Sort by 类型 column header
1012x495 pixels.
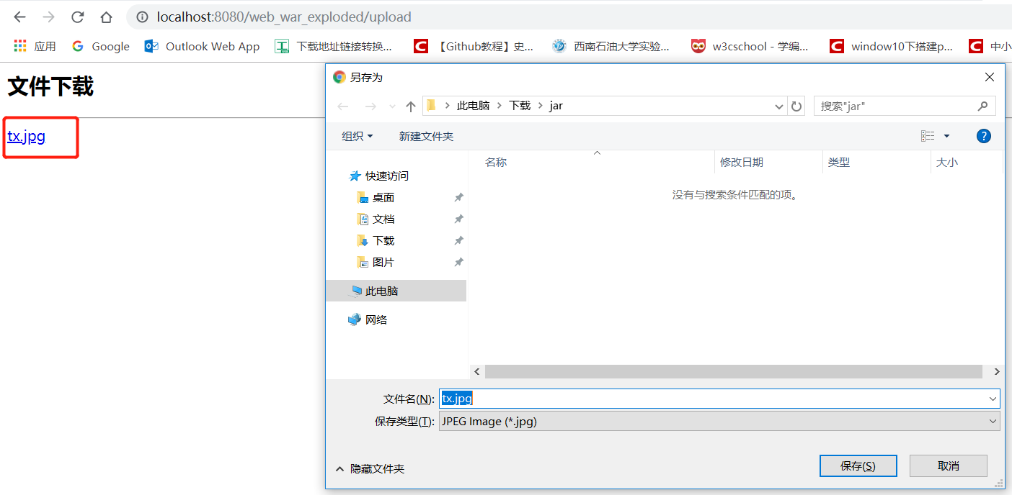coord(839,162)
